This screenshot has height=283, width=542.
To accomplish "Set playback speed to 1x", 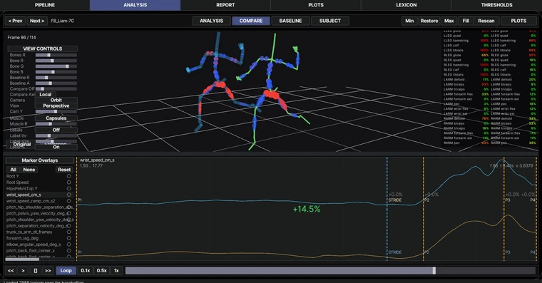I will pyautogui.click(x=116, y=271).
